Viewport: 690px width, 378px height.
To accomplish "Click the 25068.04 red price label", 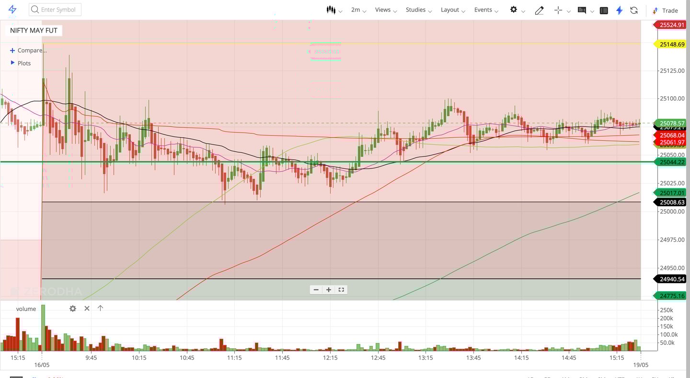I will point(671,135).
